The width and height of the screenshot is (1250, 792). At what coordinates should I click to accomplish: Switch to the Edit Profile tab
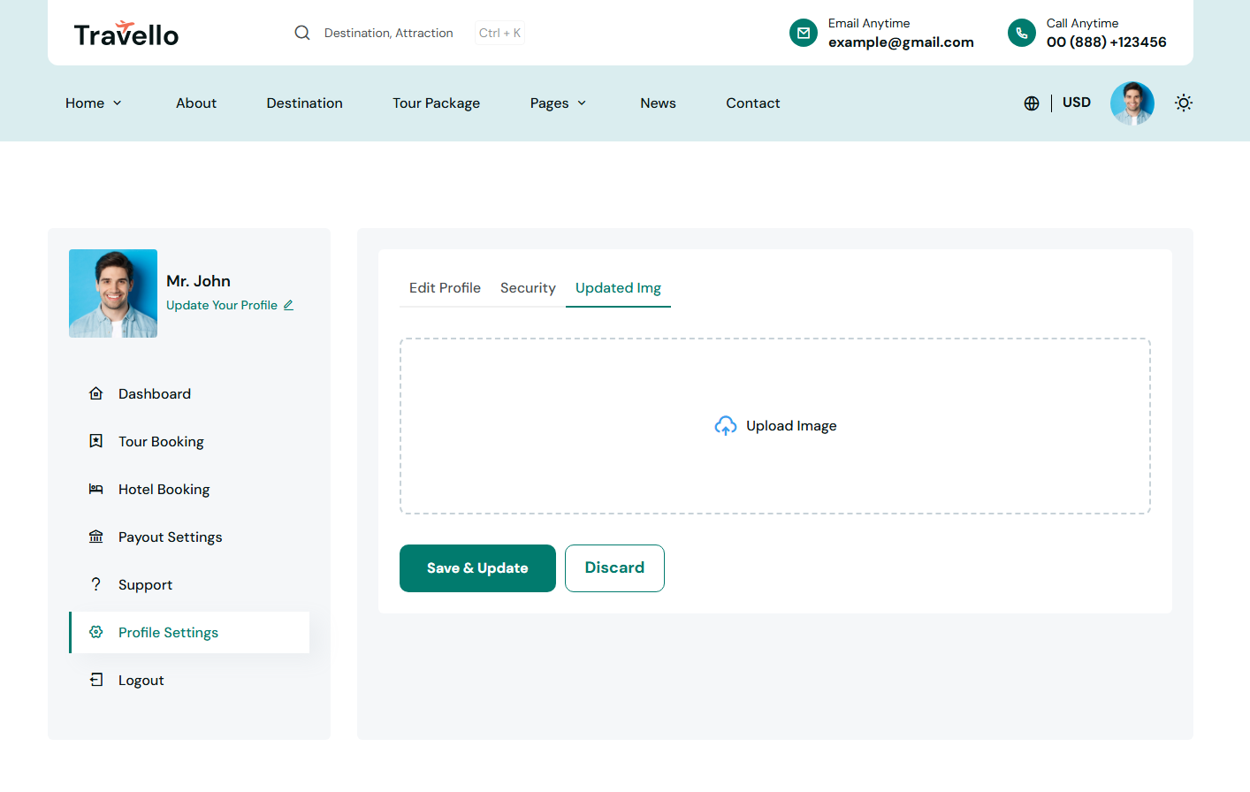(x=445, y=288)
